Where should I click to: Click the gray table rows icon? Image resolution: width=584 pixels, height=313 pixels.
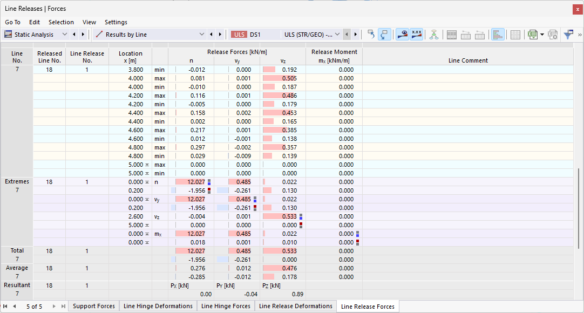(x=451, y=35)
